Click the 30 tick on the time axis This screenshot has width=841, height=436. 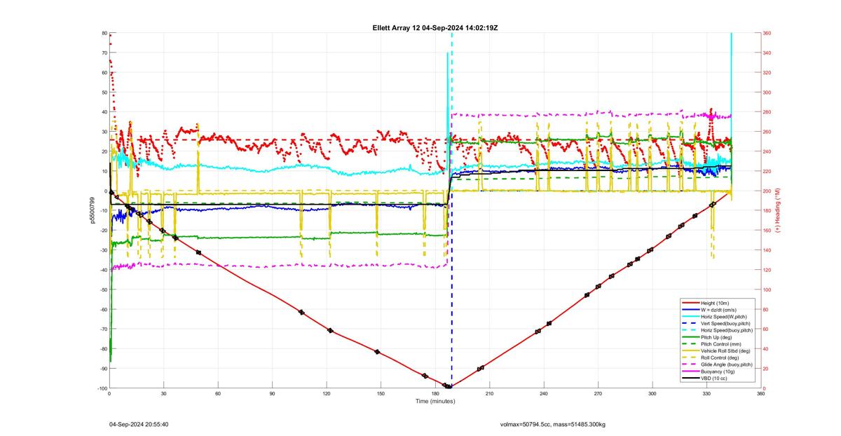tap(164, 394)
